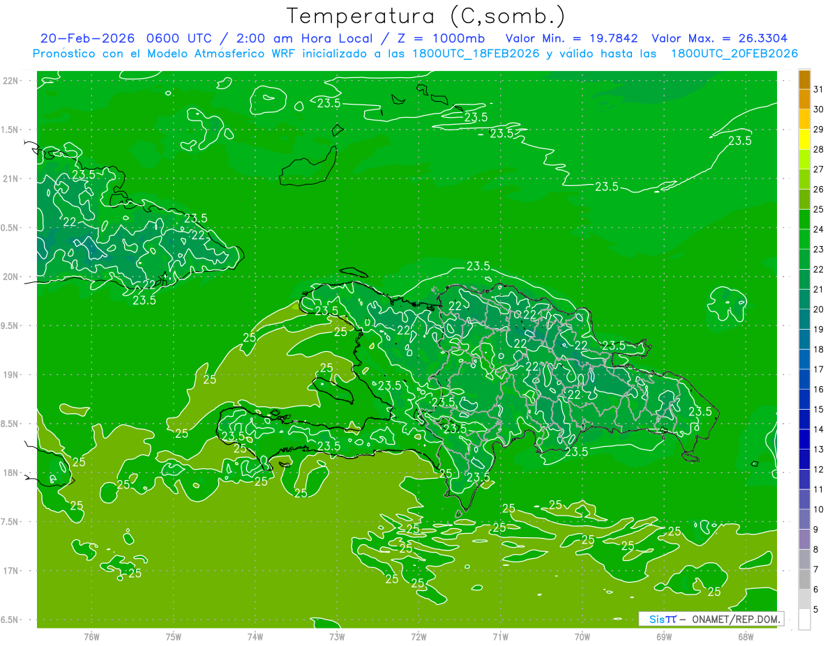Click the '22N' latitude axis label
Screen dimensions: 837x646
[x=11, y=81]
